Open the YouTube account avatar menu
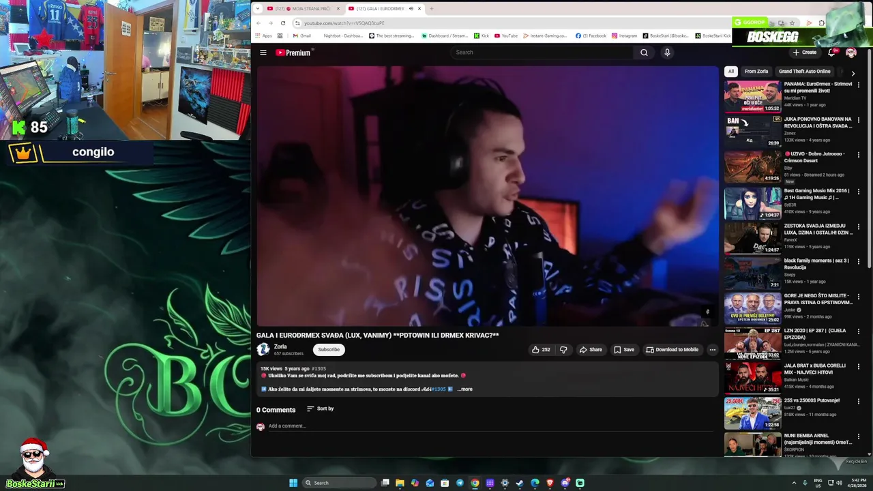 (x=851, y=53)
